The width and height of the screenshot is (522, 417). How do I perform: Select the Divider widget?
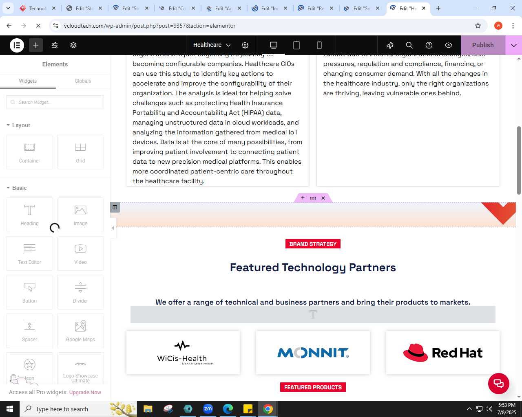click(80, 292)
